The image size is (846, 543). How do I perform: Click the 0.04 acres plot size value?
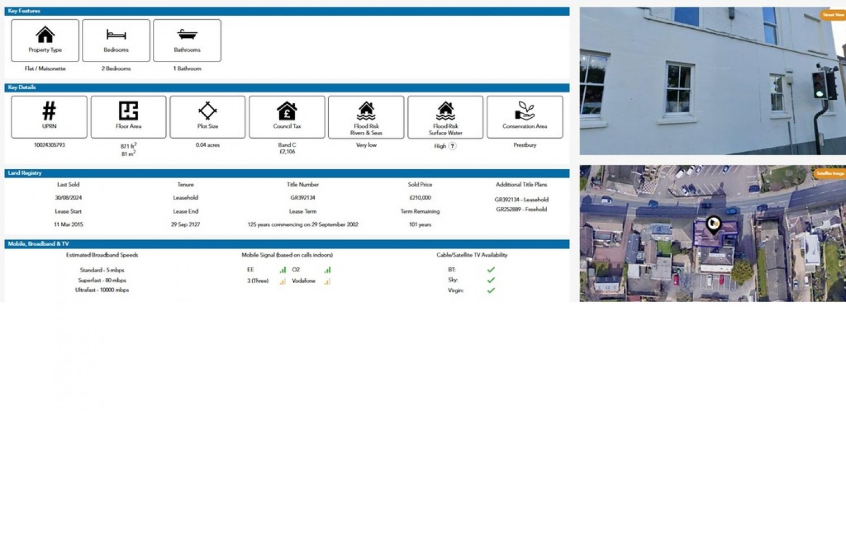pos(208,145)
